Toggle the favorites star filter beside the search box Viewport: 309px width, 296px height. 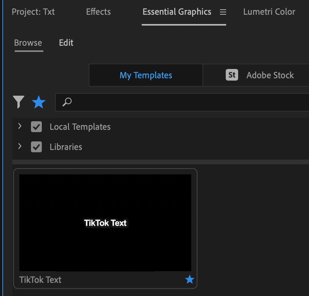[38, 102]
